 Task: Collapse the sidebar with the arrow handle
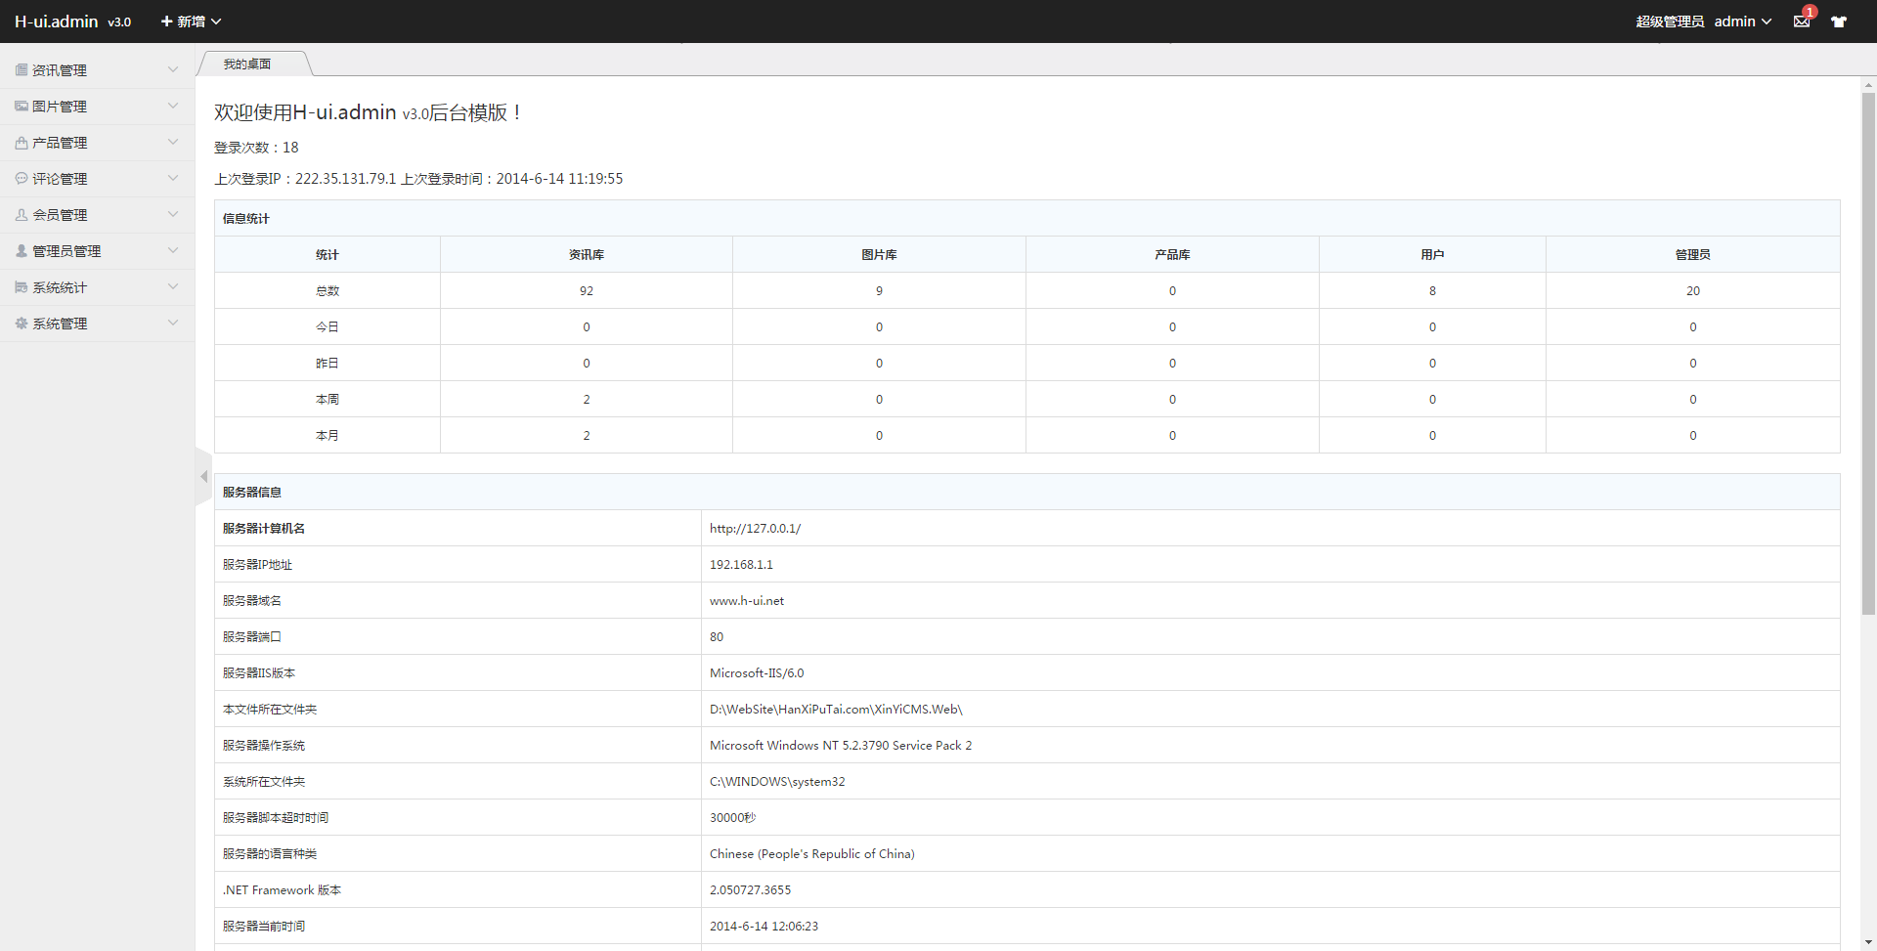point(203,476)
